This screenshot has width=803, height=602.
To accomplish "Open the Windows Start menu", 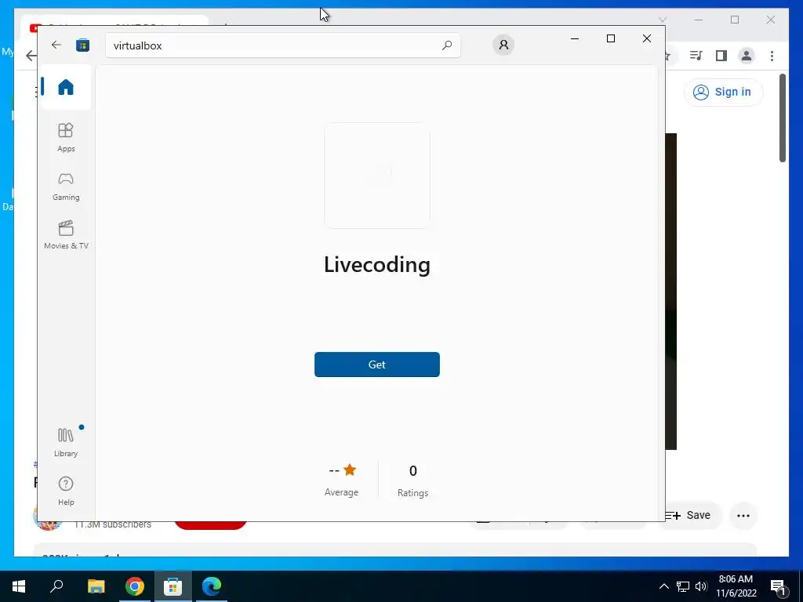I will (19, 586).
